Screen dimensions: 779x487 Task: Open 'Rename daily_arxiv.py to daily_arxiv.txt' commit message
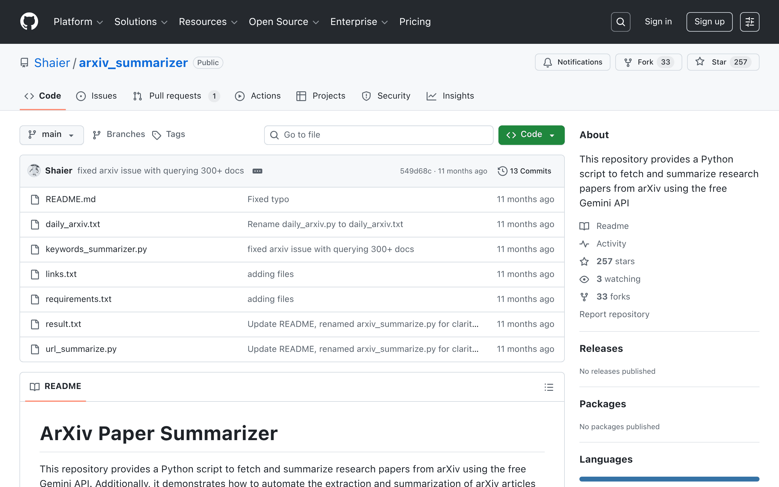pyautogui.click(x=325, y=224)
